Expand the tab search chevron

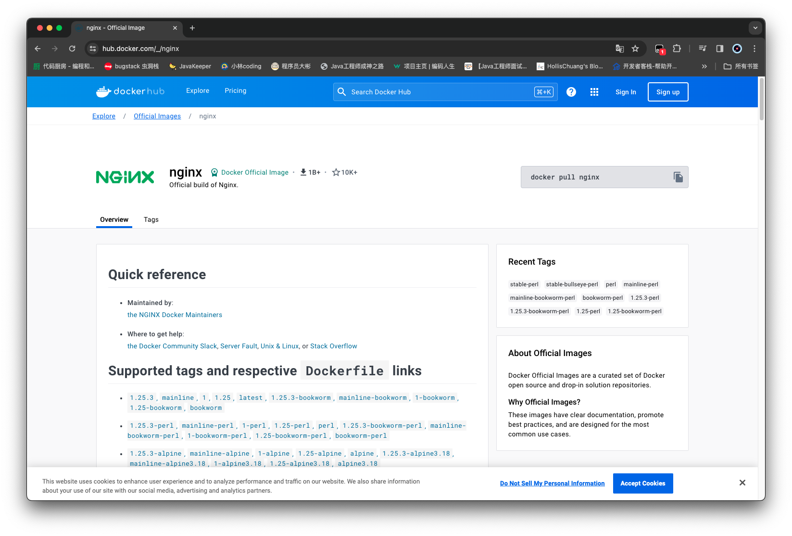click(x=755, y=28)
